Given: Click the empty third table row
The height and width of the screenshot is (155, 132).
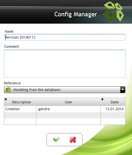Looking at the screenshot, I should (x=65, y=121).
